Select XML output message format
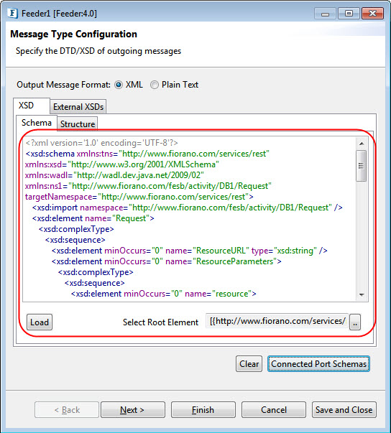The height and width of the screenshot is (433, 391). (119, 85)
